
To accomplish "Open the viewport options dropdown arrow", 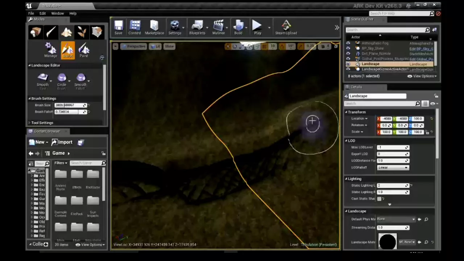I will pos(115,46).
